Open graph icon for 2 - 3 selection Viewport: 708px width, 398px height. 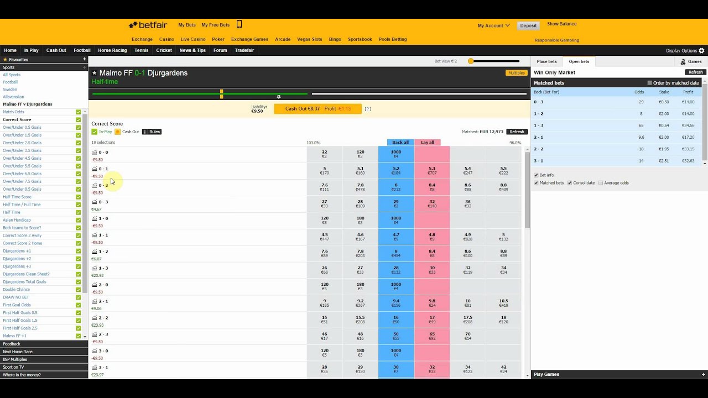pyautogui.click(x=95, y=334)
